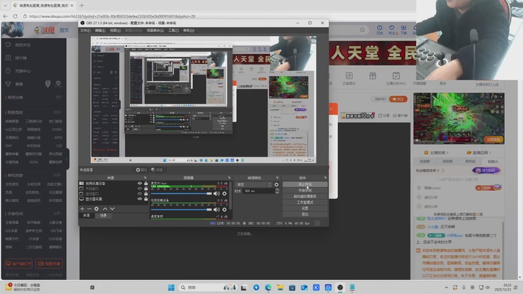Click the 退出 exit button in OBS
The image size is (523, 294).
click(305, 214)
